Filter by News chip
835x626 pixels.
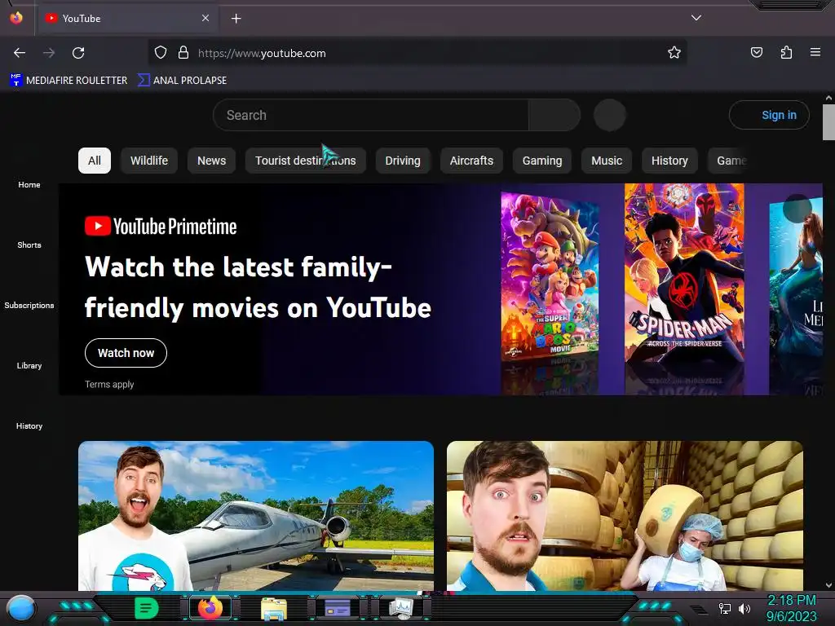(x=211, y=161)
